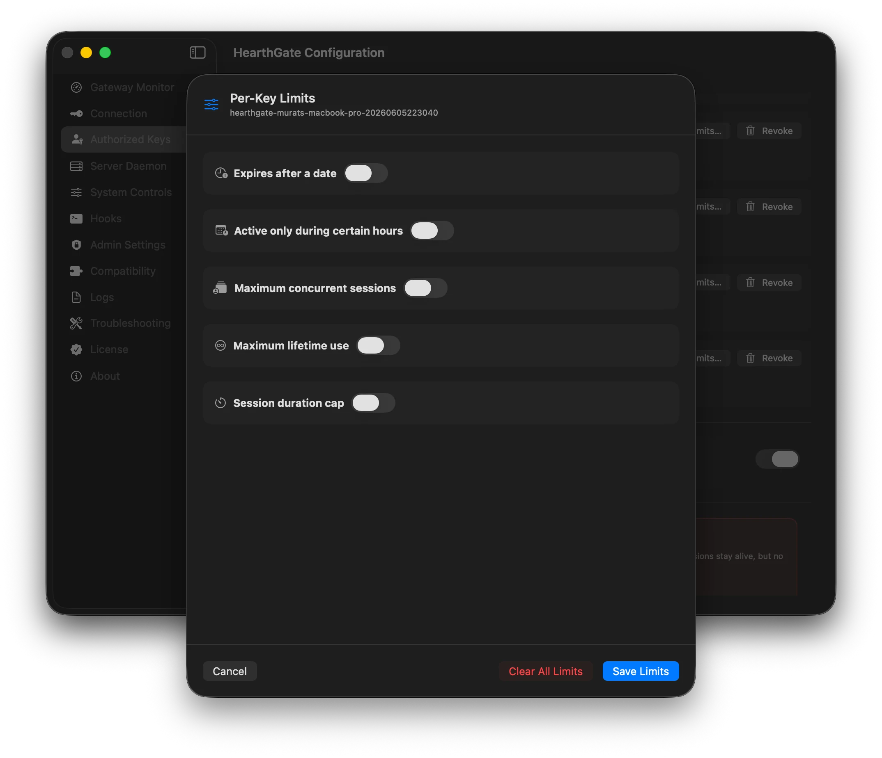Screen dimensions: 882x758
Task: Turn on Maximum lifetime use toggle
Action: 378,346
